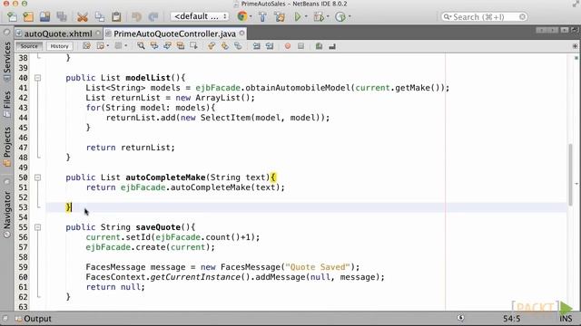Click the Build Project hammer icon

click(x=262, y=16)
